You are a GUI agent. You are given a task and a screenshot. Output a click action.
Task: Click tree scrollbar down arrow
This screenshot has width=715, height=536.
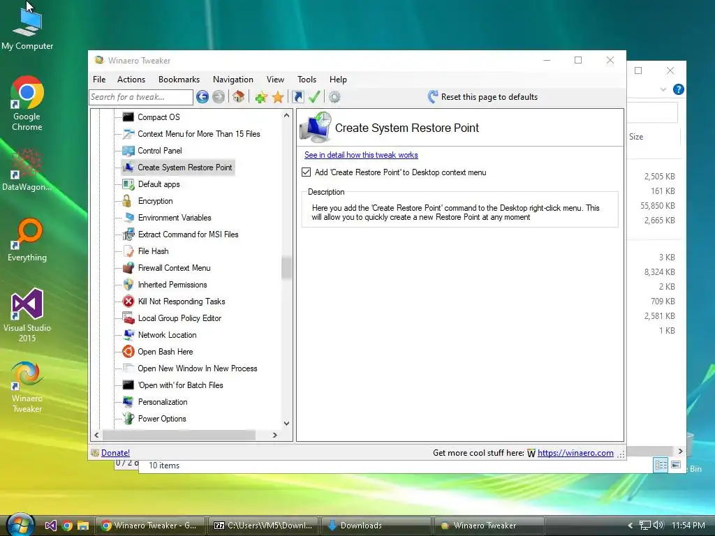[286, 424]
